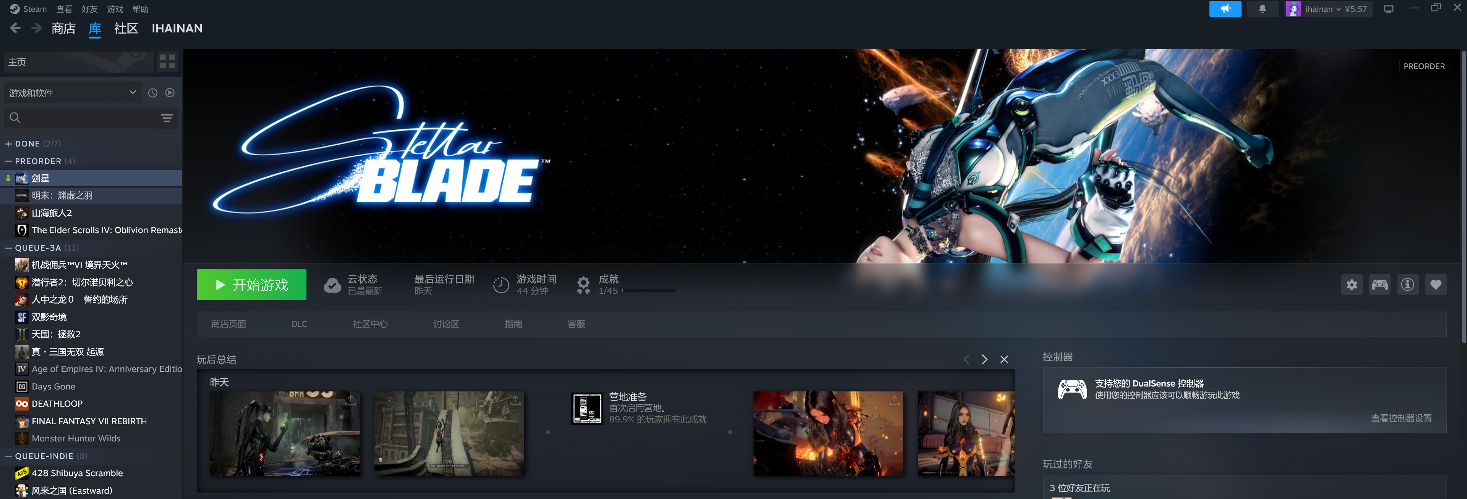Image resolution: width=1467 pixels, height=499 pixels.
Task: Open the DLC link
Action: (300, 324)
